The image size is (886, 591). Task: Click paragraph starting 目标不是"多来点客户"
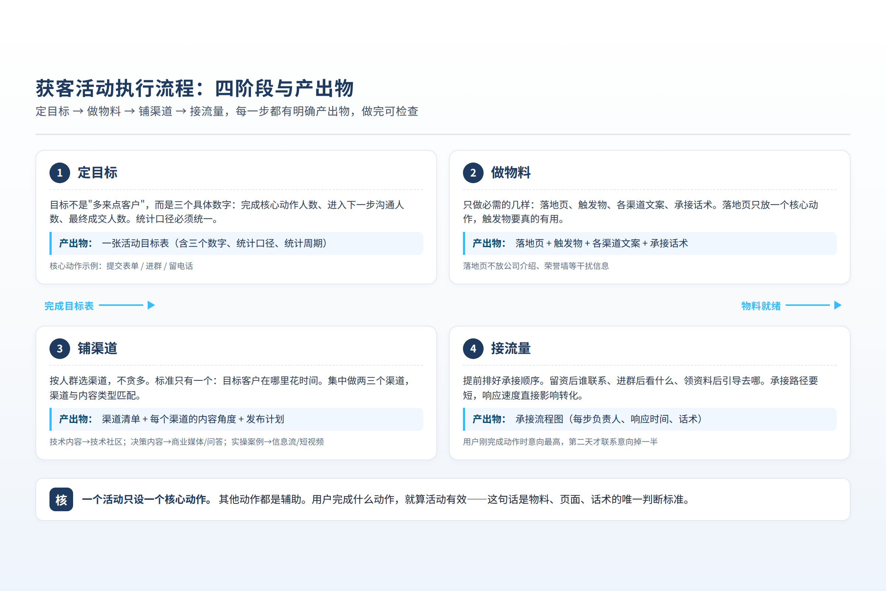[227, 212]
